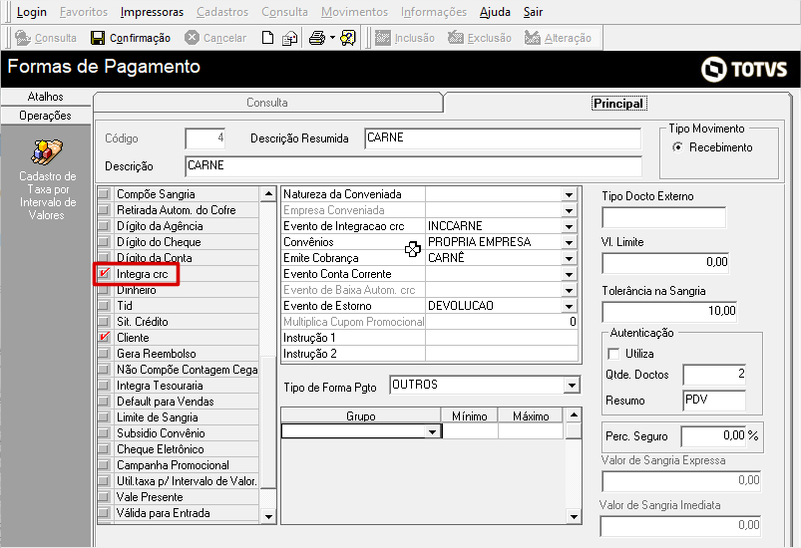Select the Principal tab

[x=619, y=104]
